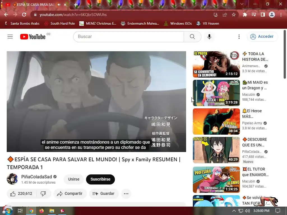Image resolution: width=287 pixels, height=215 pixels.
Task: Focus the Buscar search field
Action: [128, 37]
